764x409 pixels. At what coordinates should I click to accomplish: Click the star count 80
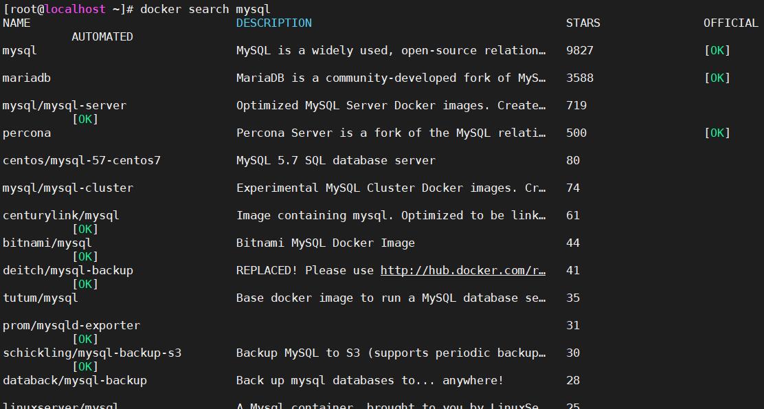point(573,160)
